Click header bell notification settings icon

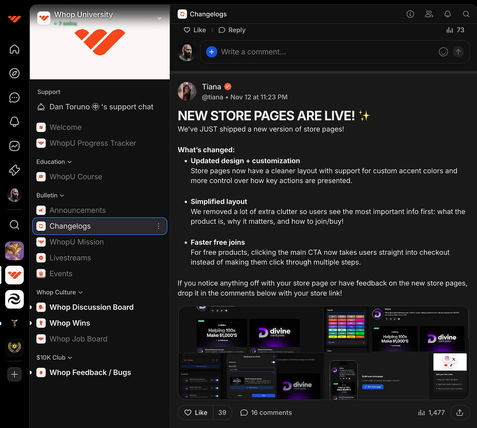click(x=448, y=14)
